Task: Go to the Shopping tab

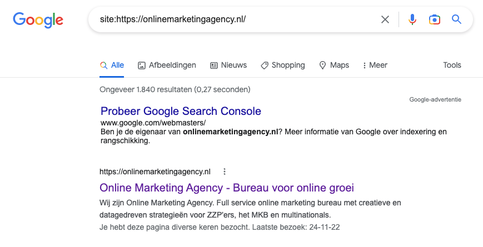Action: tap(282, 65)
